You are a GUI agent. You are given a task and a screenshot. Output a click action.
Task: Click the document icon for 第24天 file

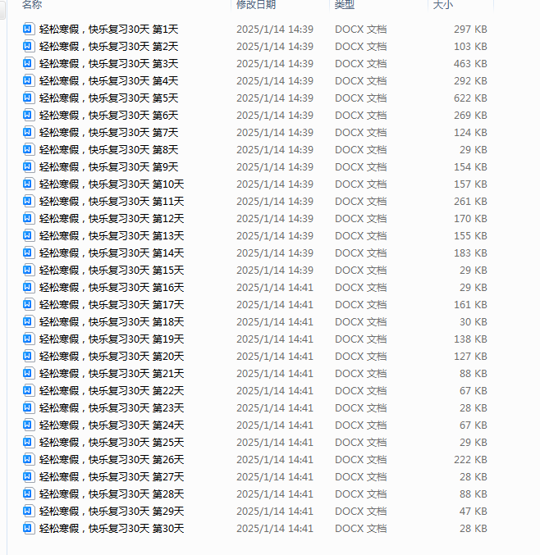pos(29,425)
